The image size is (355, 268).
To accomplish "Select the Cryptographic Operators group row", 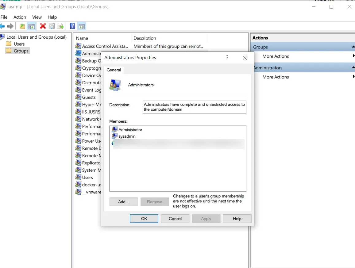I will tap(88, 68).
